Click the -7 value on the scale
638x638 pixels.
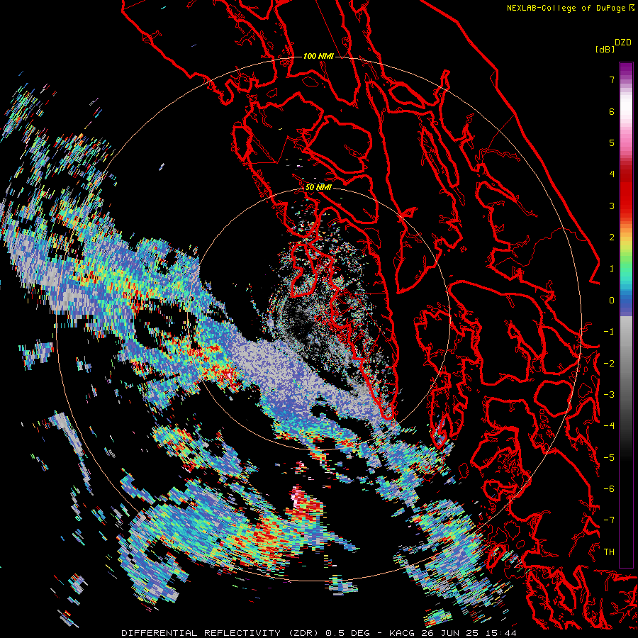pos(609,520)
